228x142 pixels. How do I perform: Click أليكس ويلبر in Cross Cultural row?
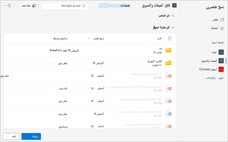63,89
